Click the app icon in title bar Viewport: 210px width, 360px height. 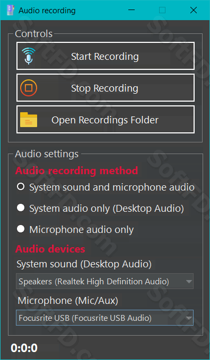[x=11, y=10]
